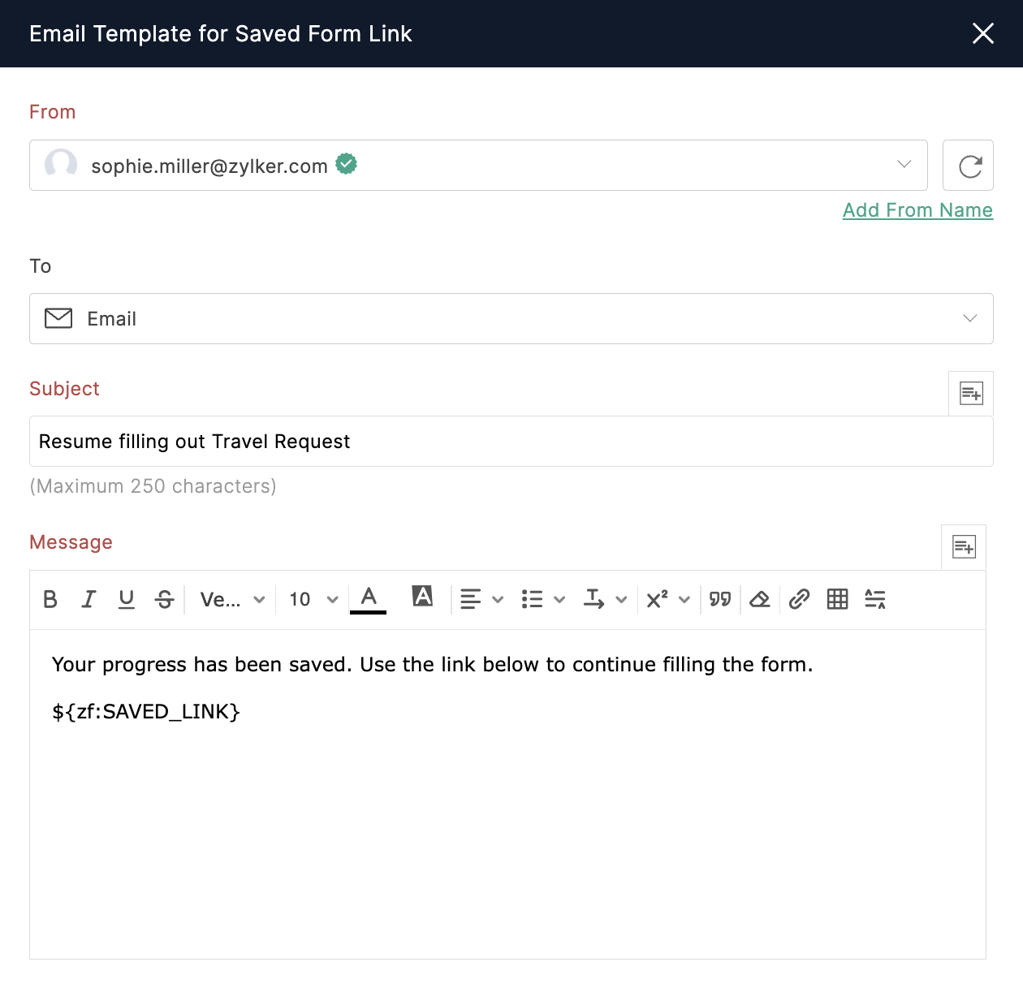The image size is (1023, 992).
Task: Click the envelope icon in To field
Action: pyautogui.click(x=58, y=318)
